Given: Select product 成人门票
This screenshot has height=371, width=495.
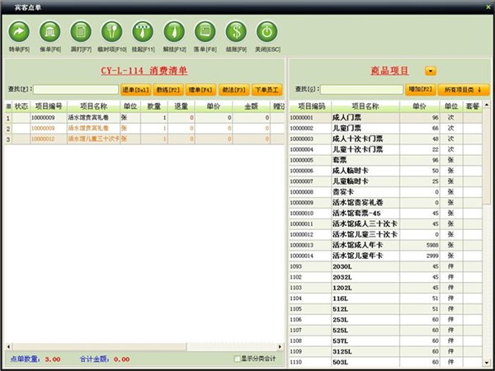Looking at the screenshot, I should (x=385, y=118).
